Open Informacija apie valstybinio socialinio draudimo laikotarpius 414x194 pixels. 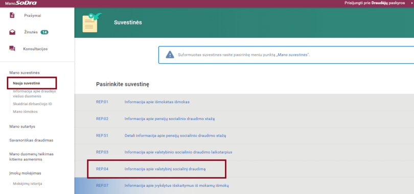click(178, 152)
